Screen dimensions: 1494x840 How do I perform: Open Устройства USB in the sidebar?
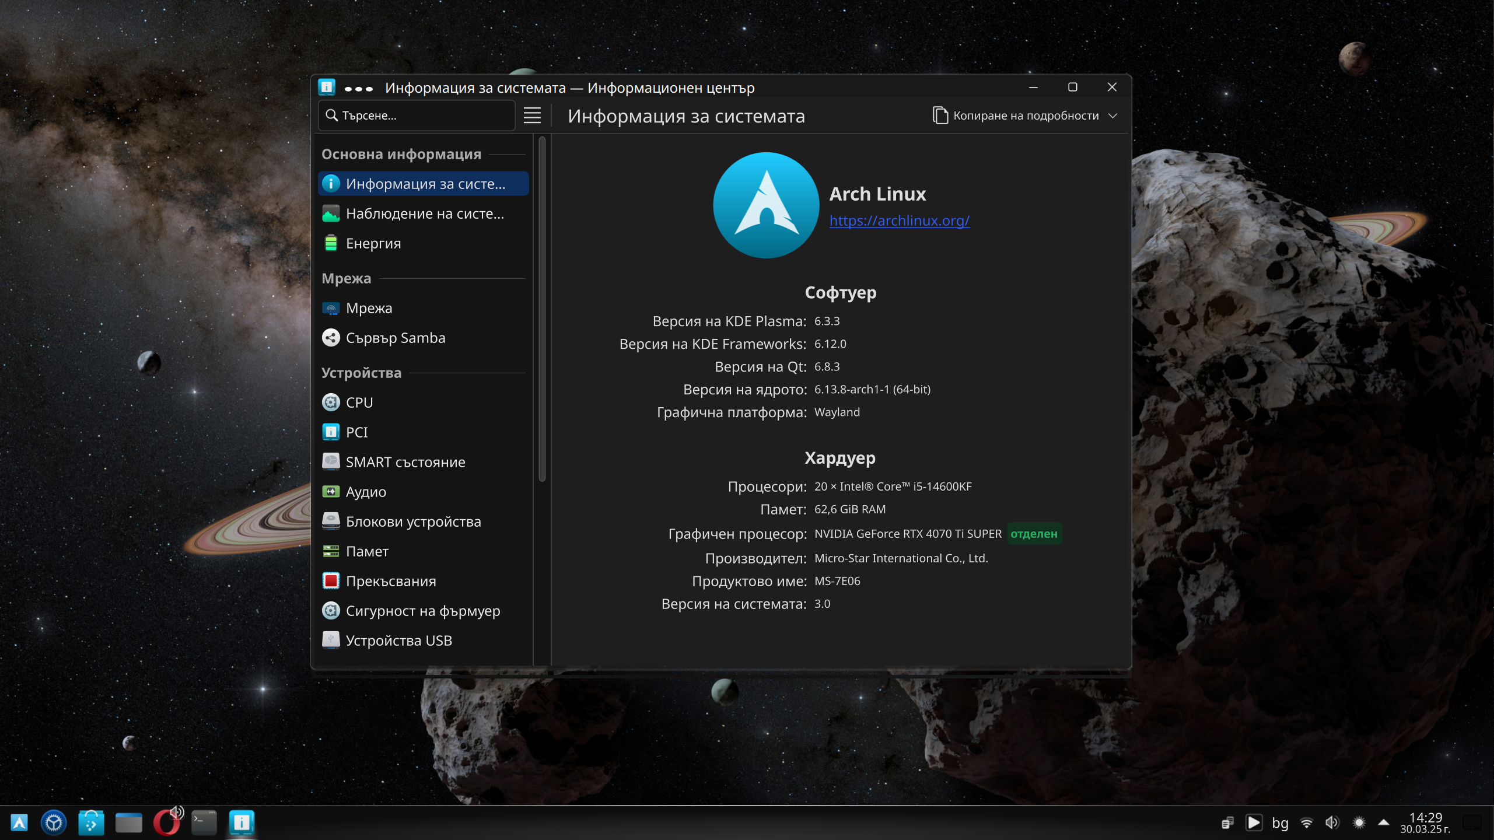[424, 640]
